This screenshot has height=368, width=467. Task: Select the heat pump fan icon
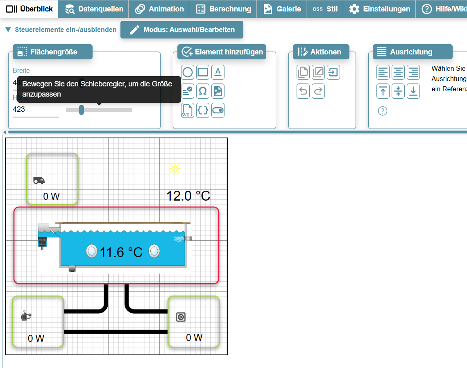(x=181, y=317)
